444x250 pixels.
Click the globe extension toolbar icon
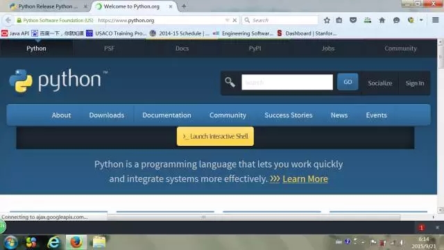[x=411, y=20]
